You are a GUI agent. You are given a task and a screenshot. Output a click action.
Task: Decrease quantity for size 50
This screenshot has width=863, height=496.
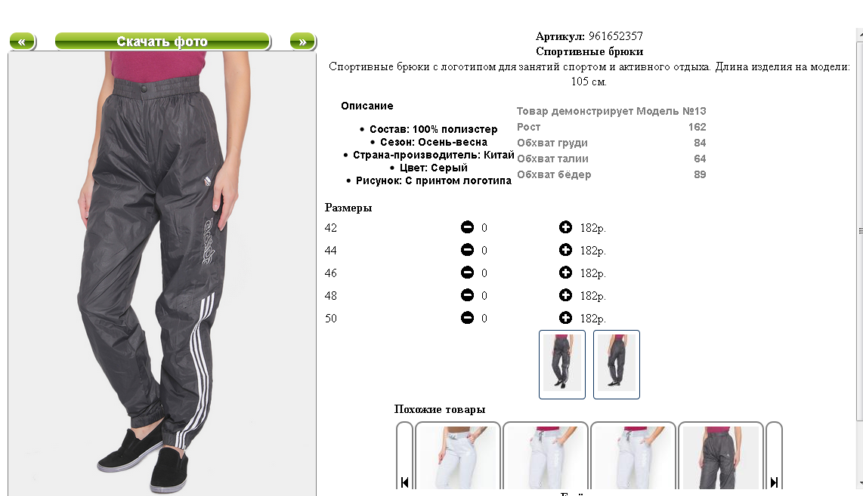tap(467, 317)
